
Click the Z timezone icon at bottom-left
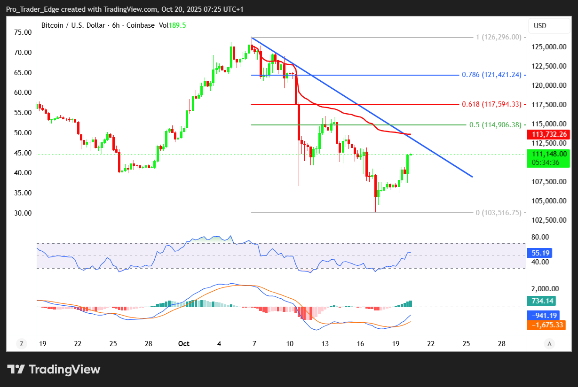(x=22, y=344)
